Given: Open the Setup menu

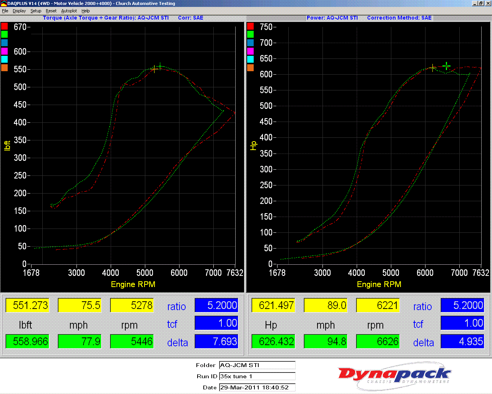Looking at the screenshot, I should click(x=36, y=11).
